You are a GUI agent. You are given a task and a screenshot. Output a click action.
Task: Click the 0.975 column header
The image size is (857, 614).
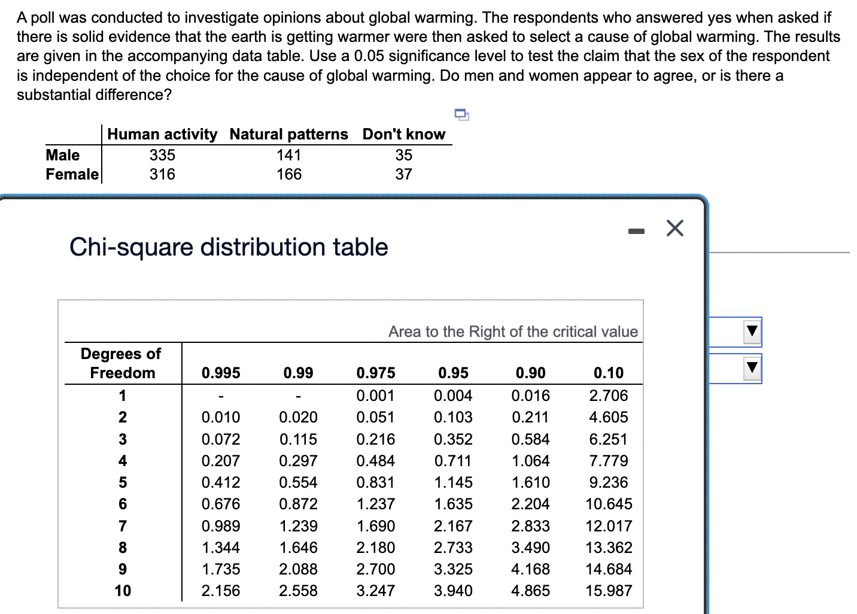[x=376, y=373]
